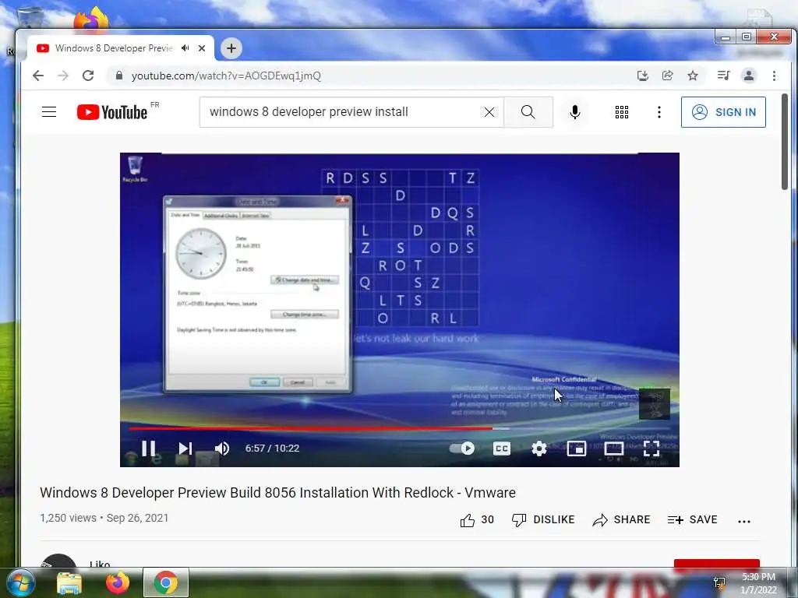Open more actions ellipsis below video
Viewport: 798px width, 598px height.
tap(744, 521)
